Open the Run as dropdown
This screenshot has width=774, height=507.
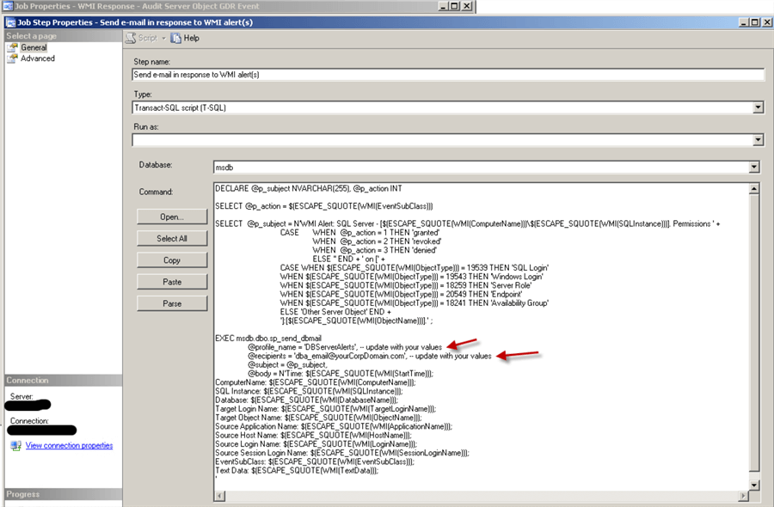pyautogui.click(x=758, y=139)
